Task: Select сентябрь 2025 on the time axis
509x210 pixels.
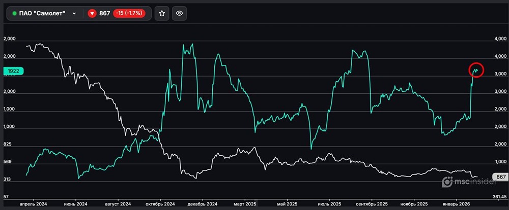Action: tap(372, 204)
